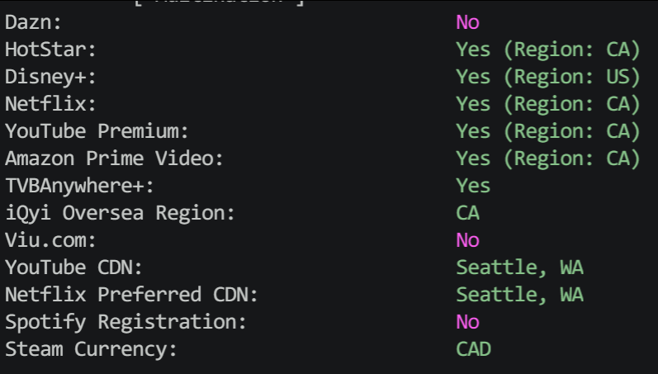
Task: Click the Netflix: label
Action: [x=50, y=104]
